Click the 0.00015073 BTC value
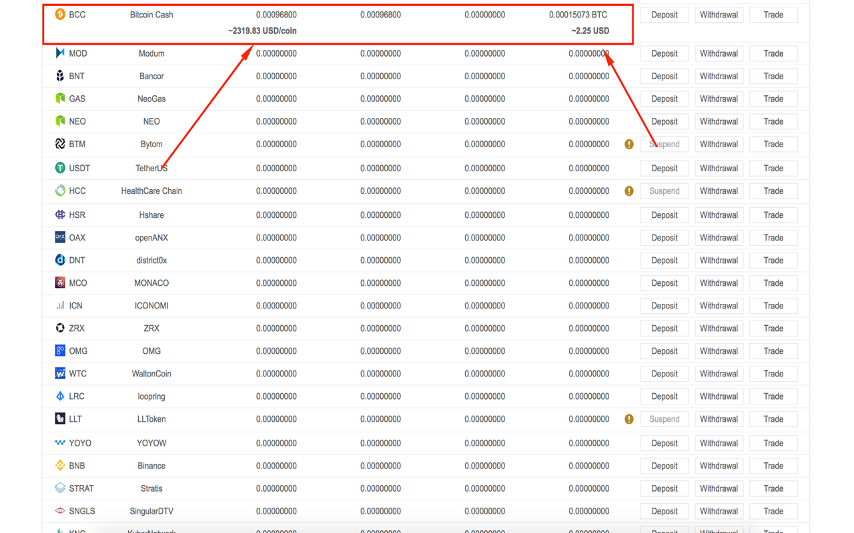Image resolution: width=854 pixels, height=533 pixels. tap(578, 15)
